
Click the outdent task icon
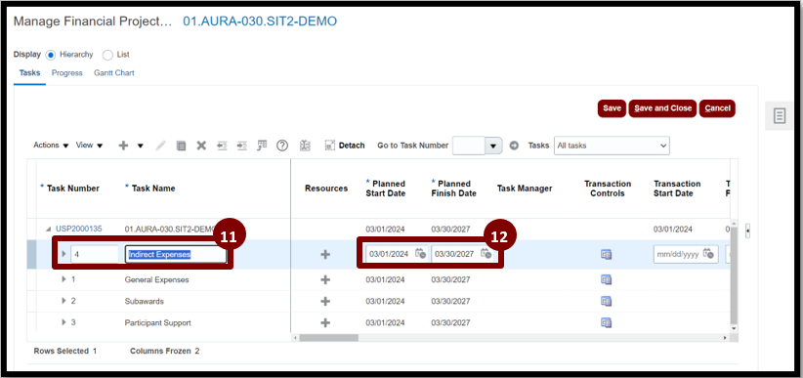(222, 146)
